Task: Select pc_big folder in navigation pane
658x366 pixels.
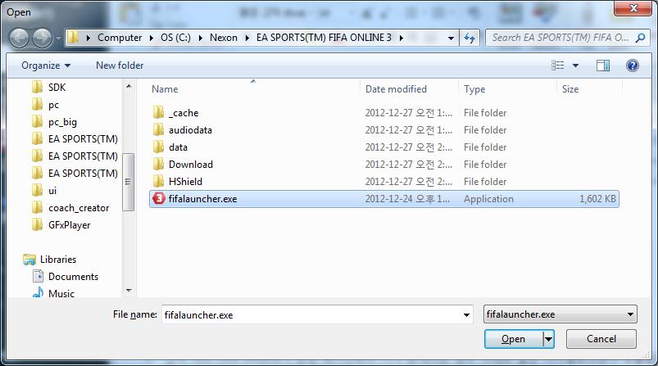Action: point(55,121)
